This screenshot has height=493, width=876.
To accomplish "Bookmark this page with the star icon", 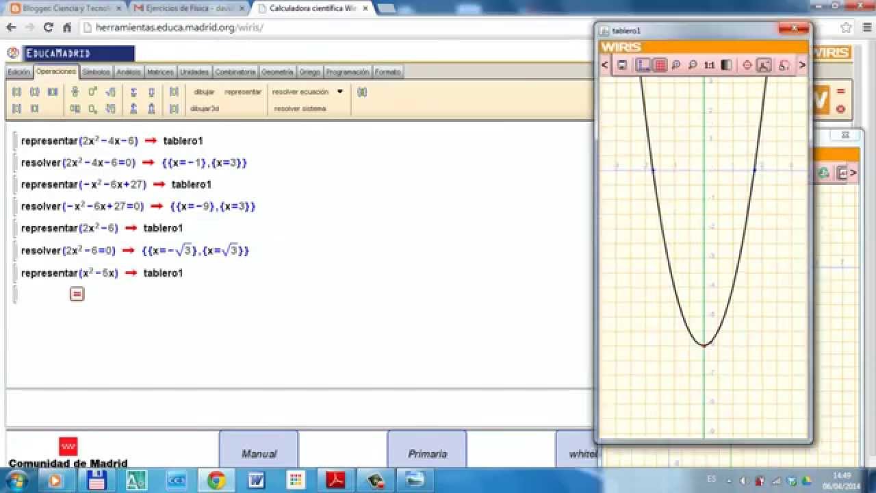I will pos(846,27).
